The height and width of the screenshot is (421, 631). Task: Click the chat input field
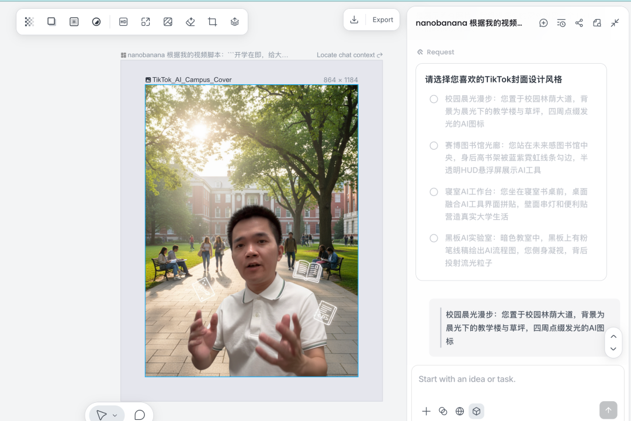point(517,379)
